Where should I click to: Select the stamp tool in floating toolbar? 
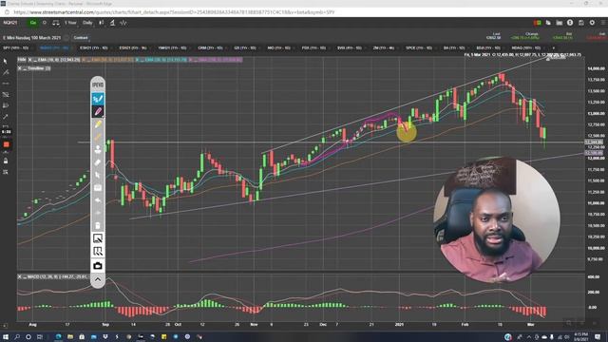[98, 149]
